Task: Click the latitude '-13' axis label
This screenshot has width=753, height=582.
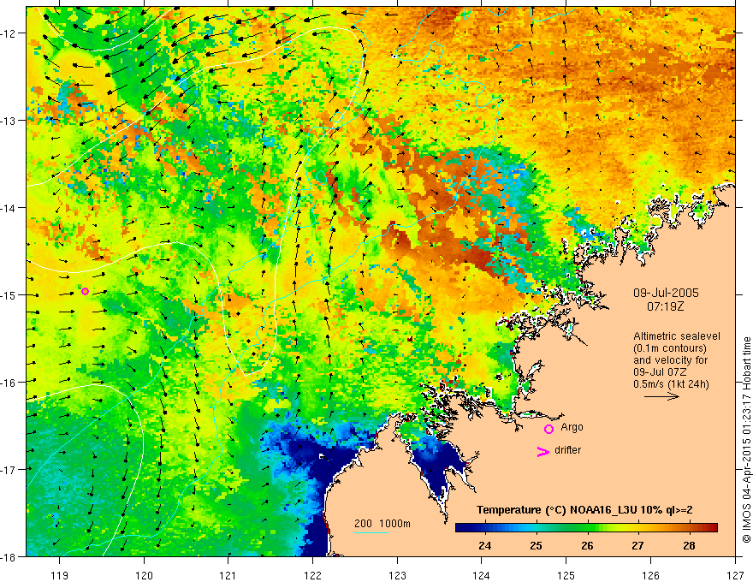Action: (x=9, y=121)
